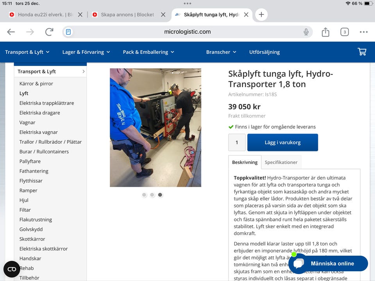Open the Filtar category
Image resolution: width=375 pixels, height=281 pixels.
(25, 210)
